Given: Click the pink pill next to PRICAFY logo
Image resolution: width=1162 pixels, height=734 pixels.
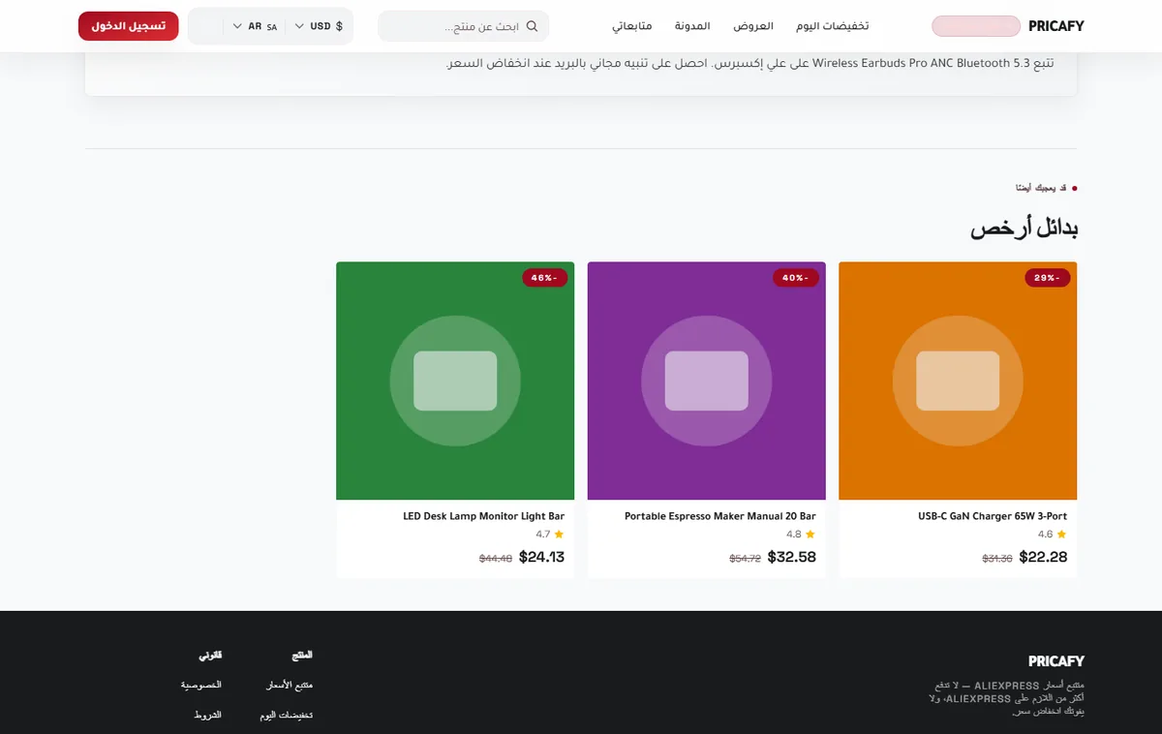Looking at the screenshot, I should tap(976, 26).
